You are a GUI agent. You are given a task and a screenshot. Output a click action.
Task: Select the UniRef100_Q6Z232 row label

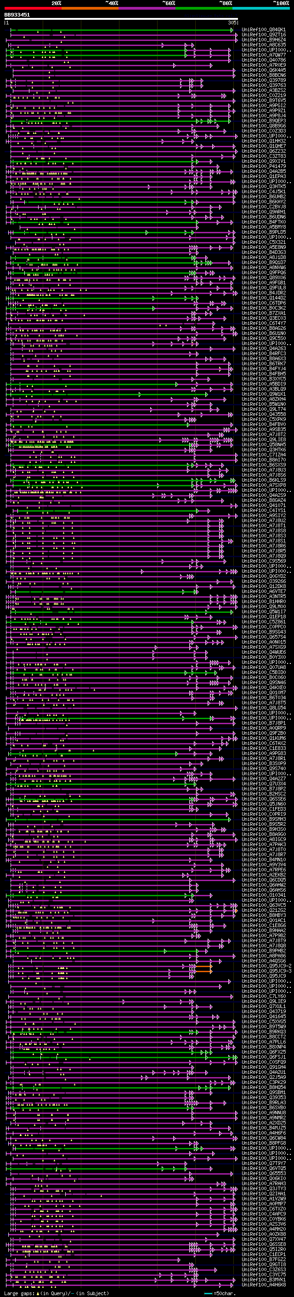point(264,151)
